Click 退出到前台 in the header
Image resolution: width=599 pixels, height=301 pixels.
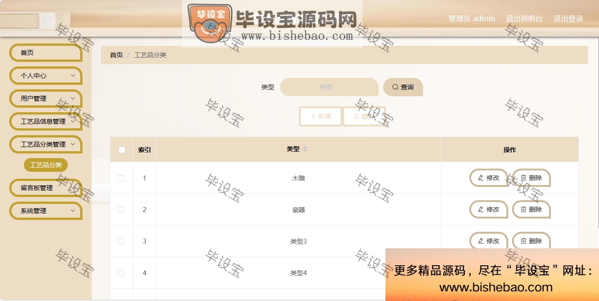coord(524,19)
